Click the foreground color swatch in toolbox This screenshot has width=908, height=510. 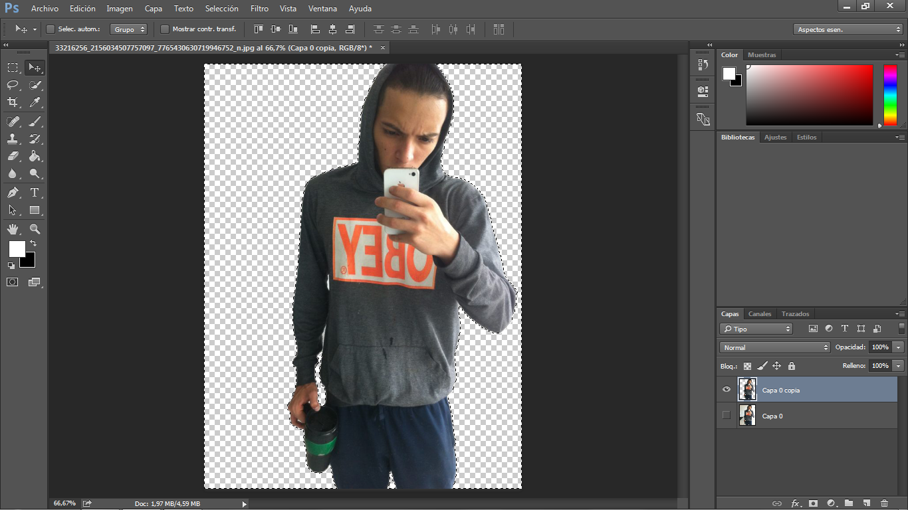point(16,248)
